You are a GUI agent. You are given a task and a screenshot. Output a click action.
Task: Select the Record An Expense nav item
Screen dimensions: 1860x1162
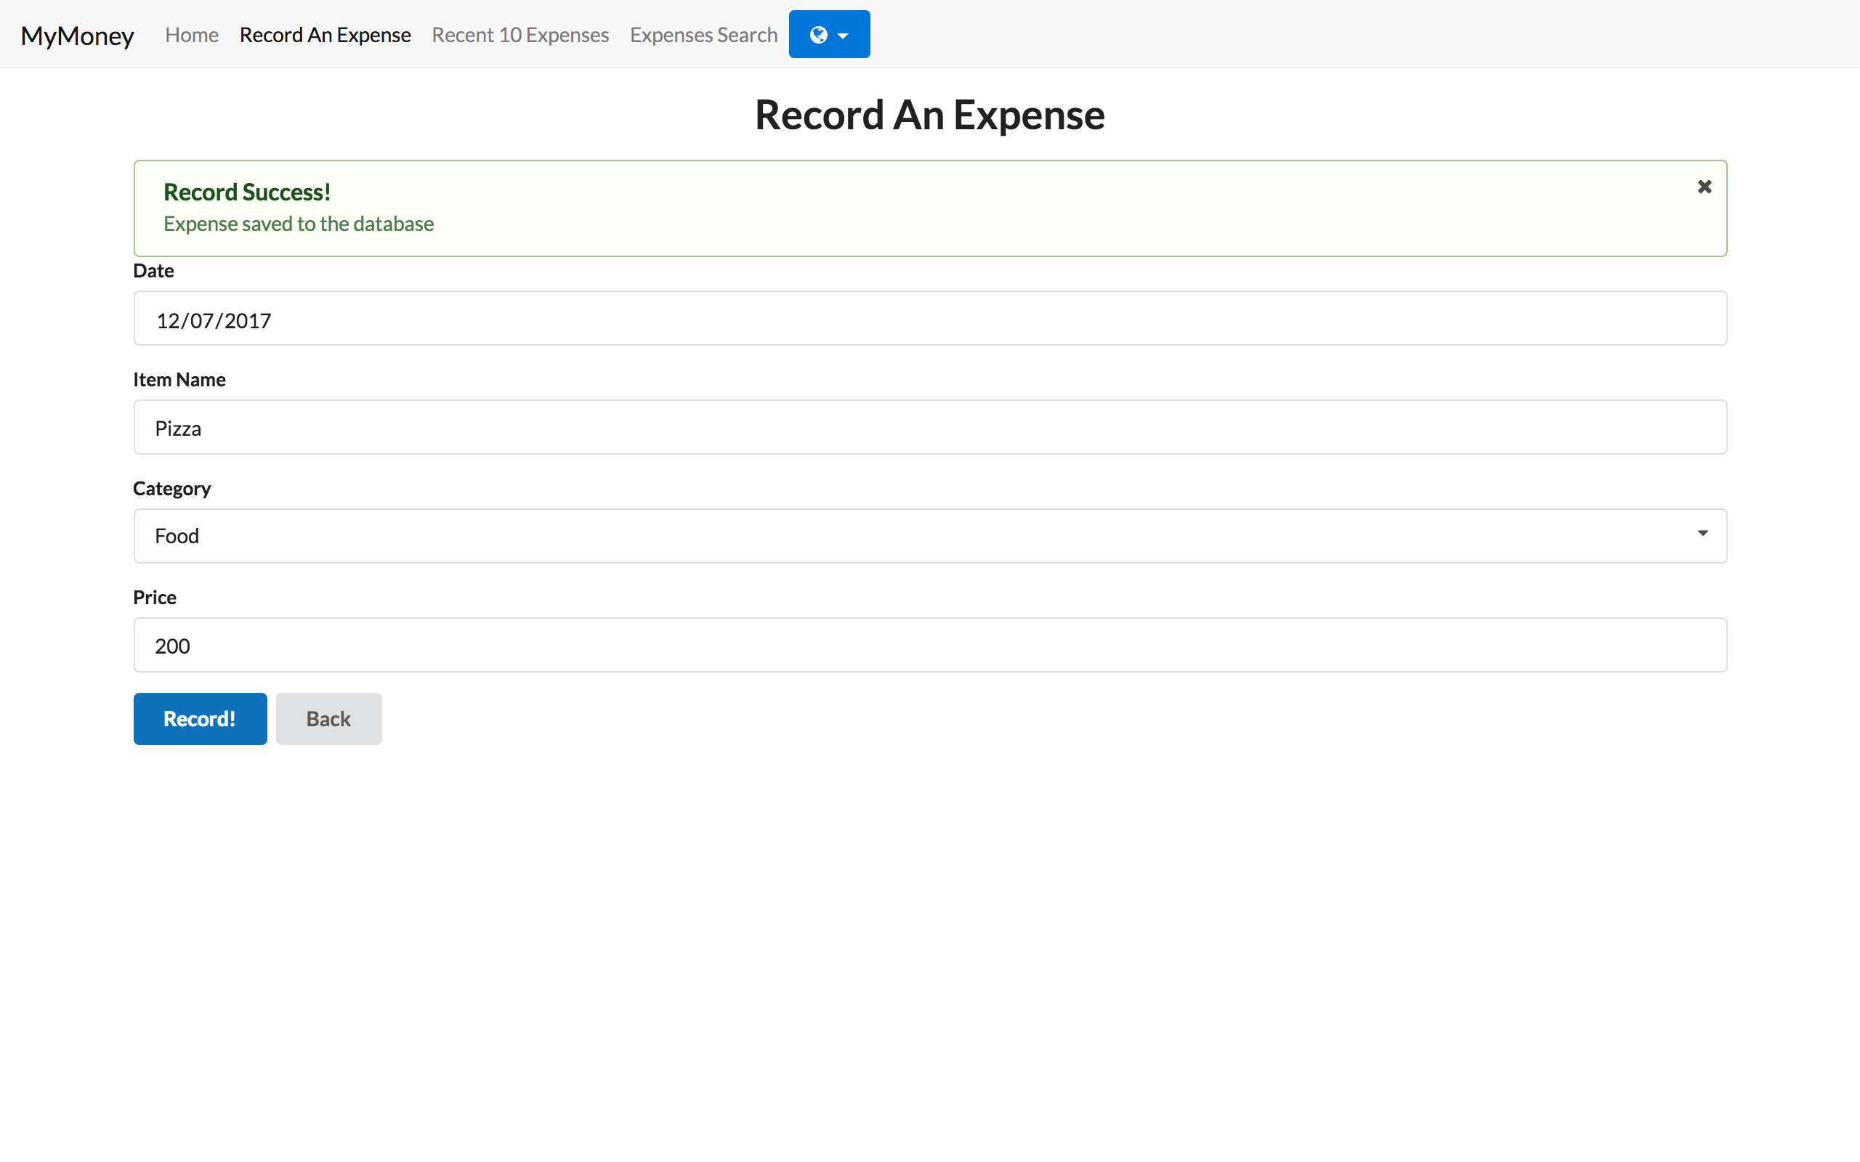[x=324, y=35]
